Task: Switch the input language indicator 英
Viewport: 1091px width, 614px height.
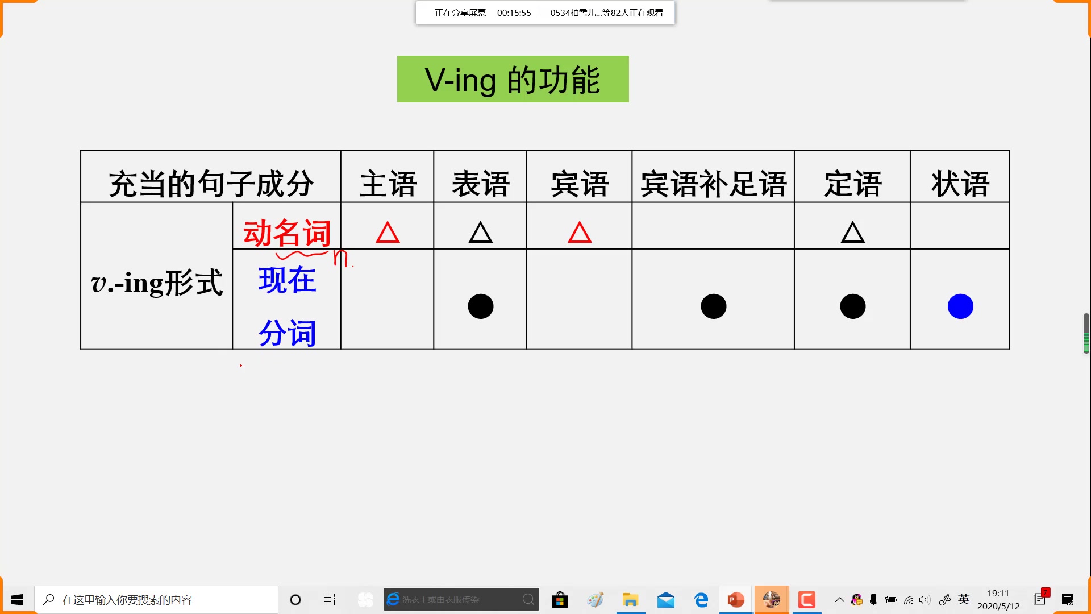Action: pyautogui.click(x=964, y=599)
